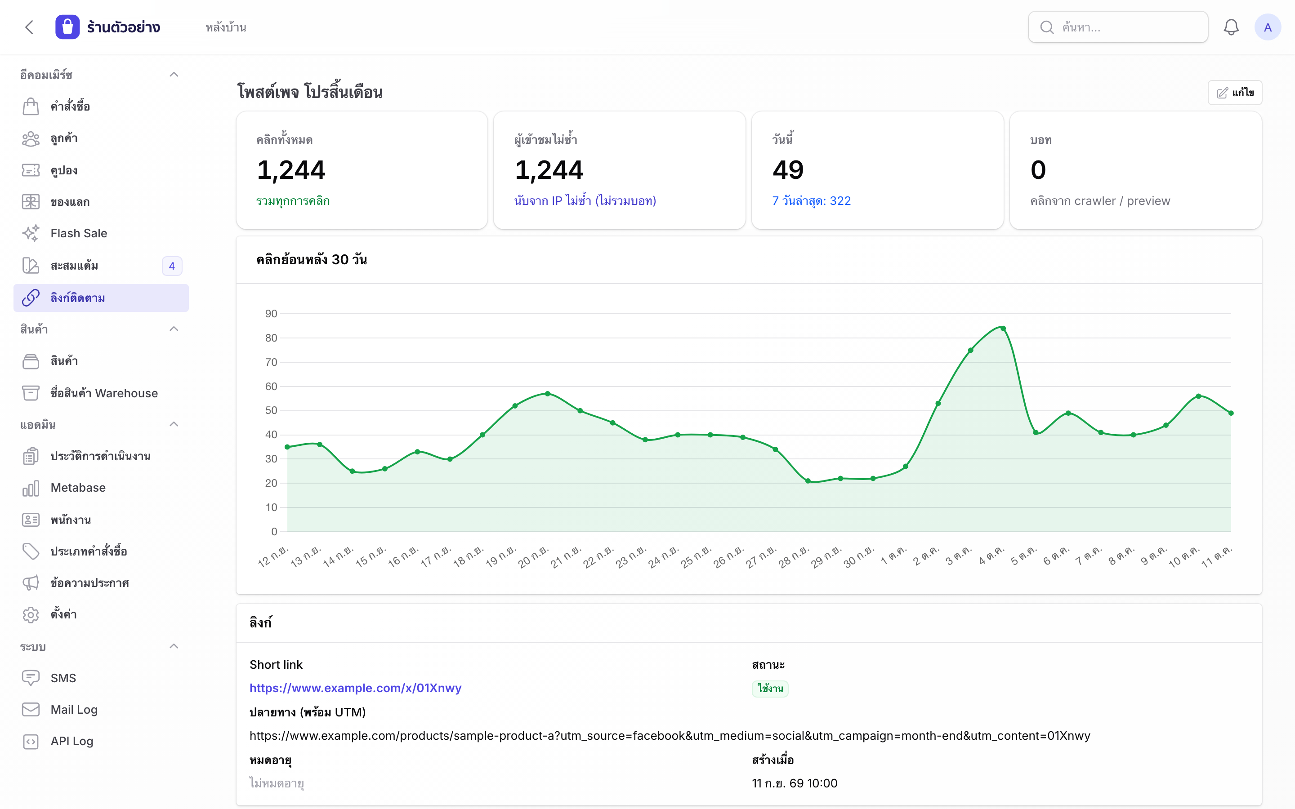This screenshot has height=809, width=1295.
Task: Open the short link https://www.example.com/x/01Xnwy
Action: click(x=355, y=688)
